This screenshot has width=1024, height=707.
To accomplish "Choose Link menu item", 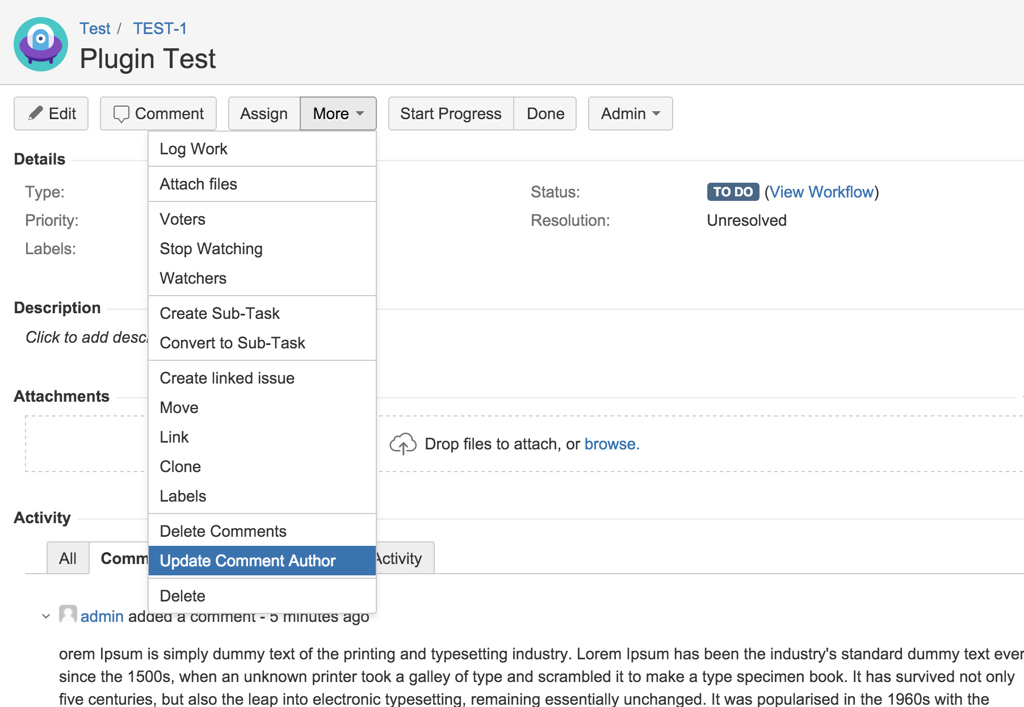I will (x=262, y=437).
